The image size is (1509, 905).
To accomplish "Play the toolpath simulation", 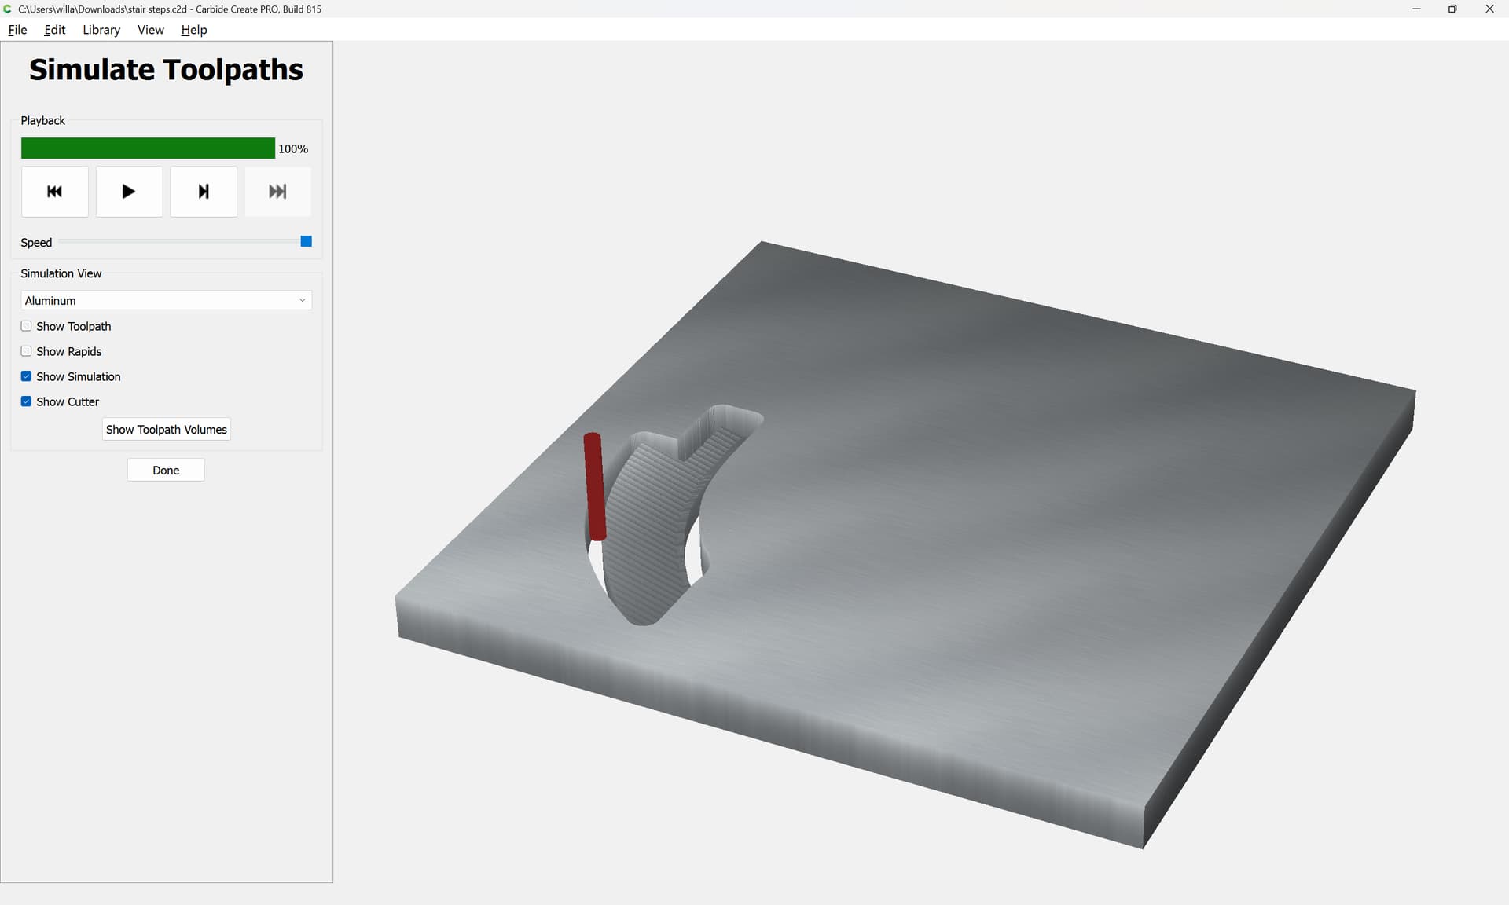I will (129, 191).
